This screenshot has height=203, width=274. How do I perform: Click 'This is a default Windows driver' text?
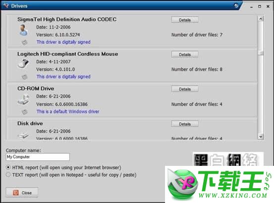click(68, 111)
